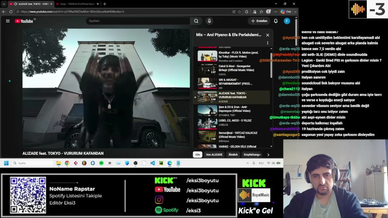The height and width of the screenshot is (218, 388).
Task: Select the Von ALIZADE filter chip
Action: 214,155
